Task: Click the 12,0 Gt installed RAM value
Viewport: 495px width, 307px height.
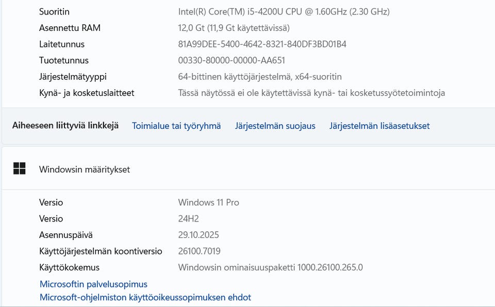Action: (x=234, y=28)
